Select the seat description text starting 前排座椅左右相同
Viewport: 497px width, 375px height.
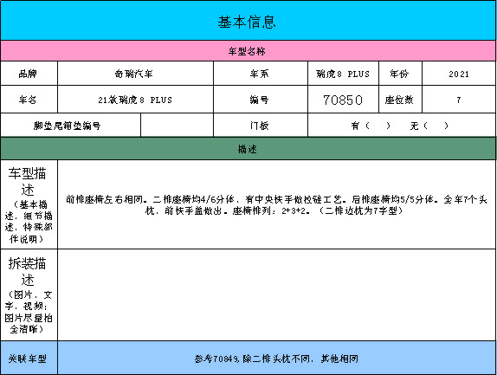276,204
